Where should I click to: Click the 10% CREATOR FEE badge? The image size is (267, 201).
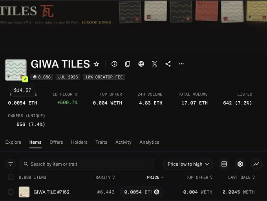point(104,77)
